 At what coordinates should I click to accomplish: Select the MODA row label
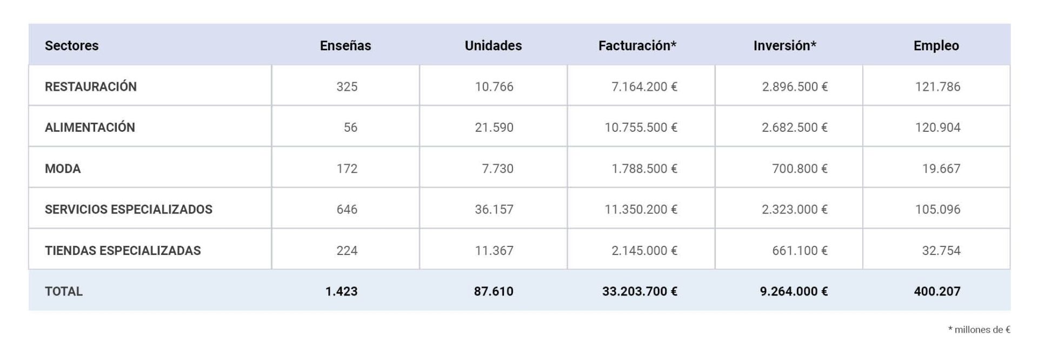click(x=63, y=169)
